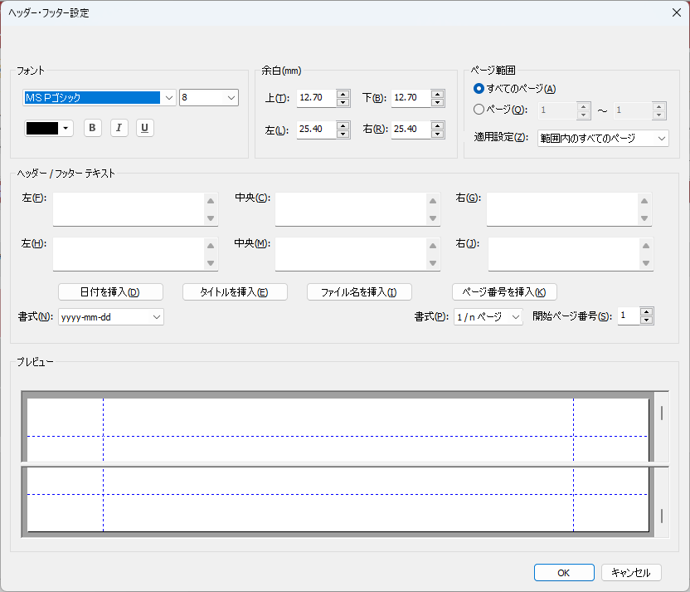Focus the 中央(C) header center text field
This screenshot has width=690, height=592.
351,209
